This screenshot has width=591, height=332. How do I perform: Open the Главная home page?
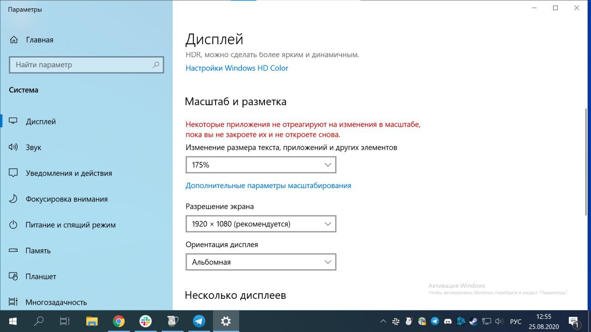[x=31, y=40]
